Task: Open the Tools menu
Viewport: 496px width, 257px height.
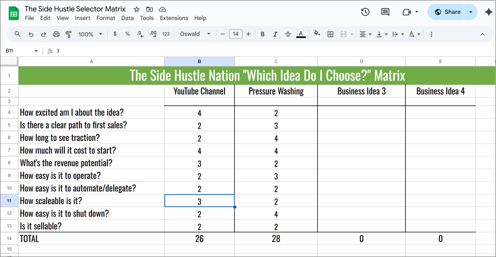Action: [147, 18]
